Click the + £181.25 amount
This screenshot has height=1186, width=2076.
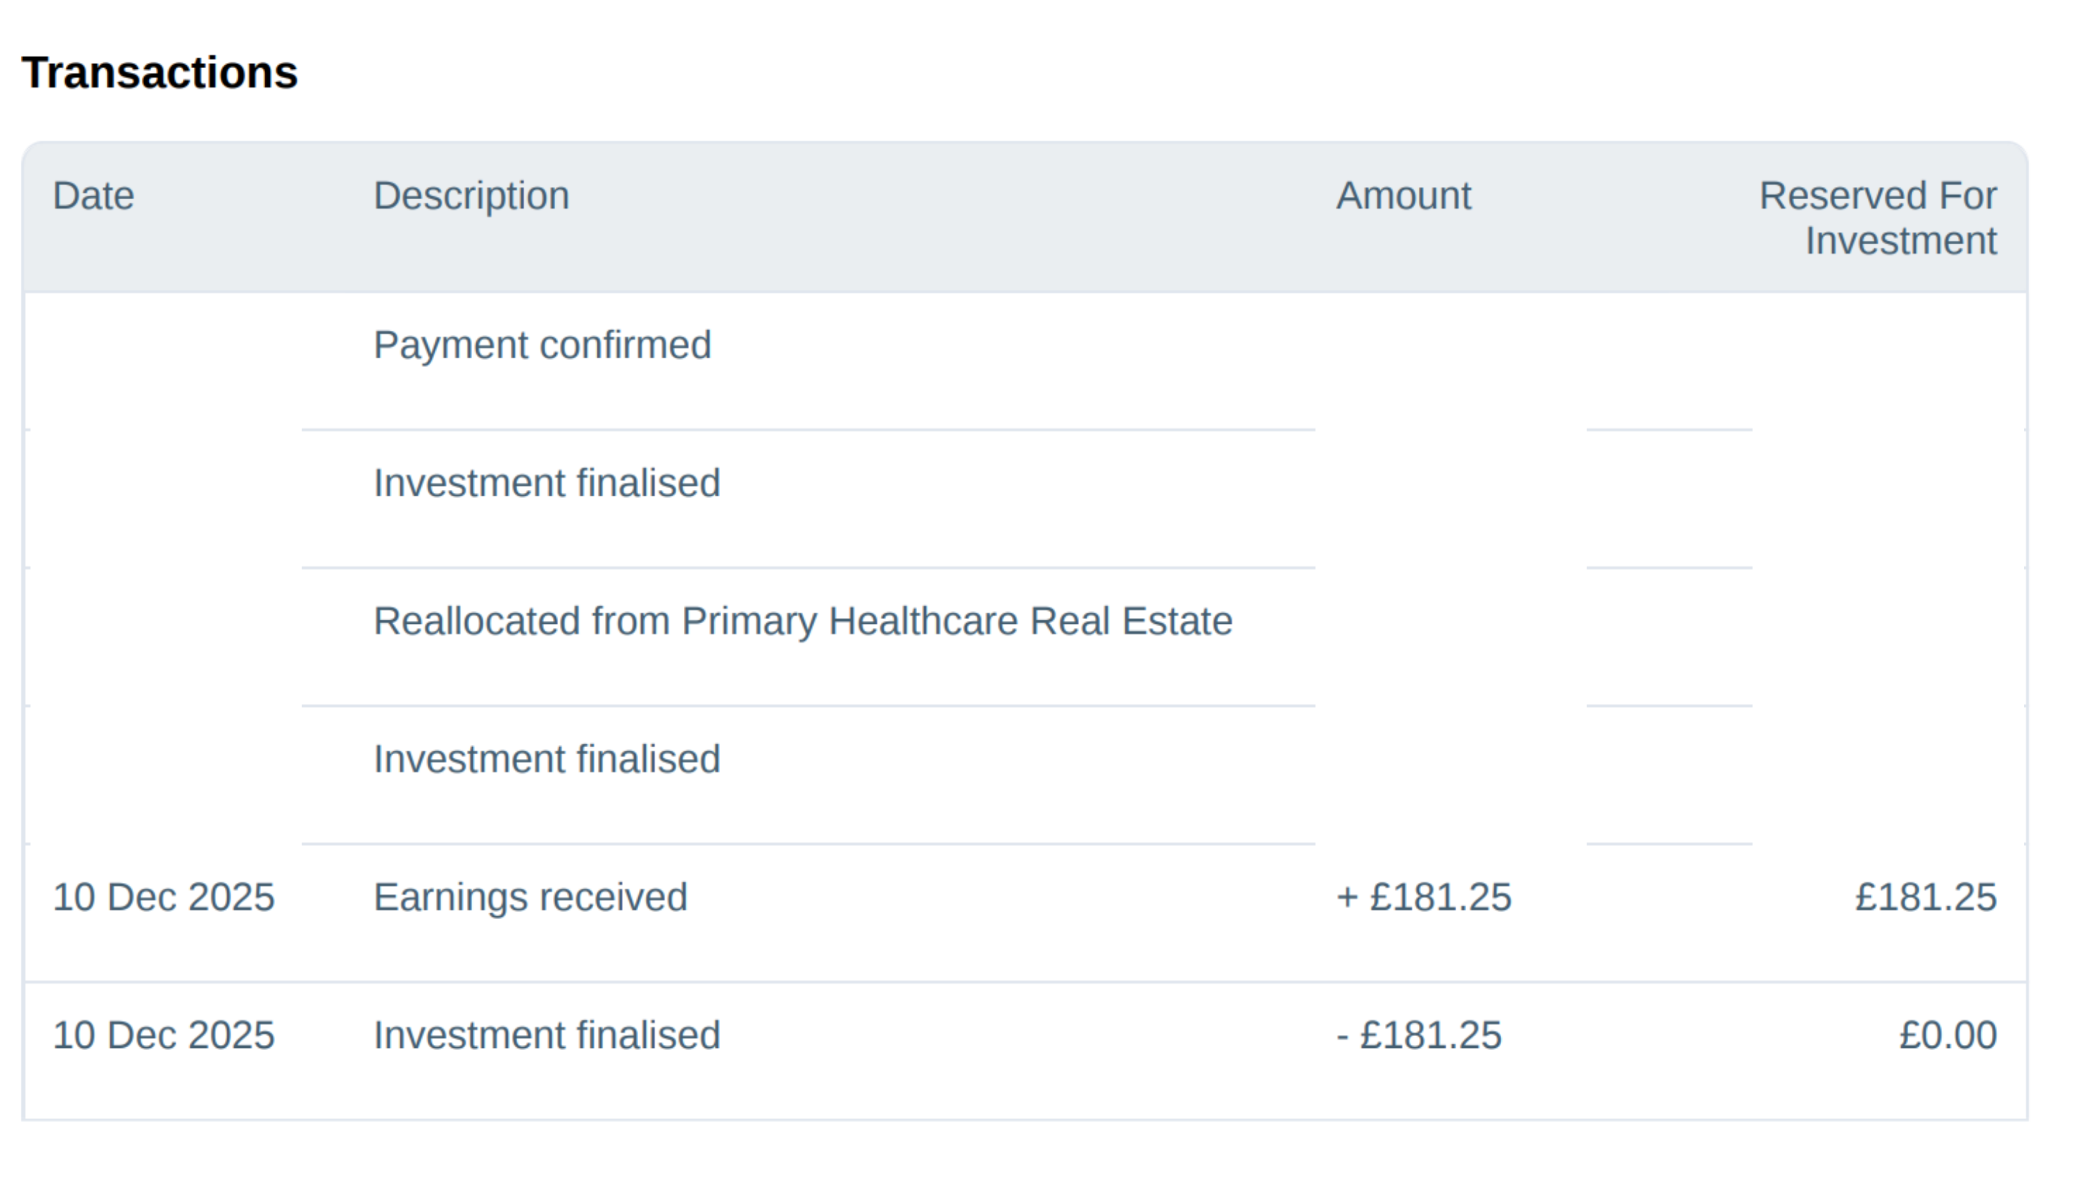tap(1424, 897)
